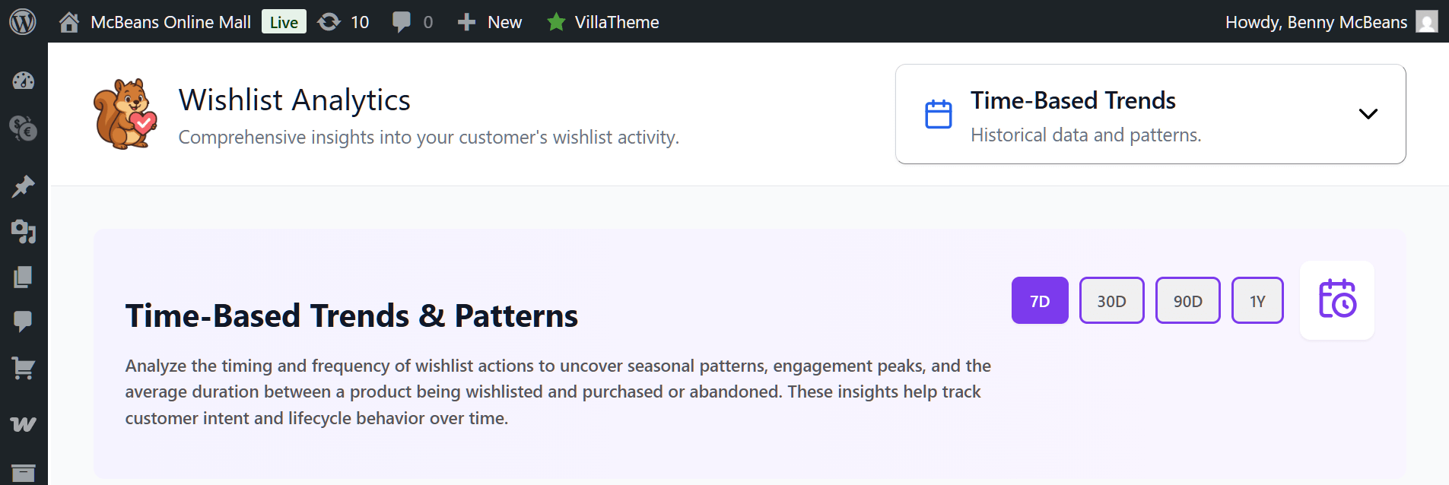Open Pages sidebar icon
The height and width of the screenshot is (485, 1449).
pyautogui.click(x=24, y=277)
